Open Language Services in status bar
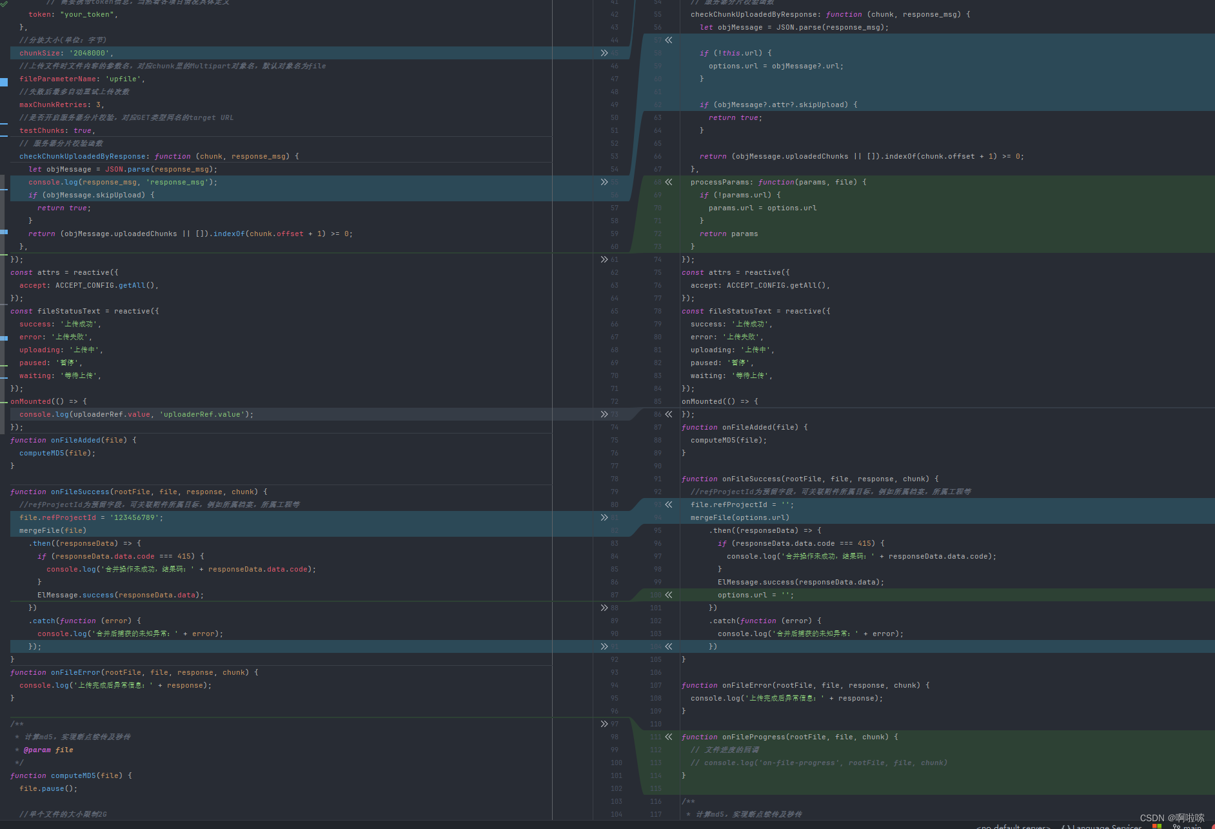 [1101, 826]
